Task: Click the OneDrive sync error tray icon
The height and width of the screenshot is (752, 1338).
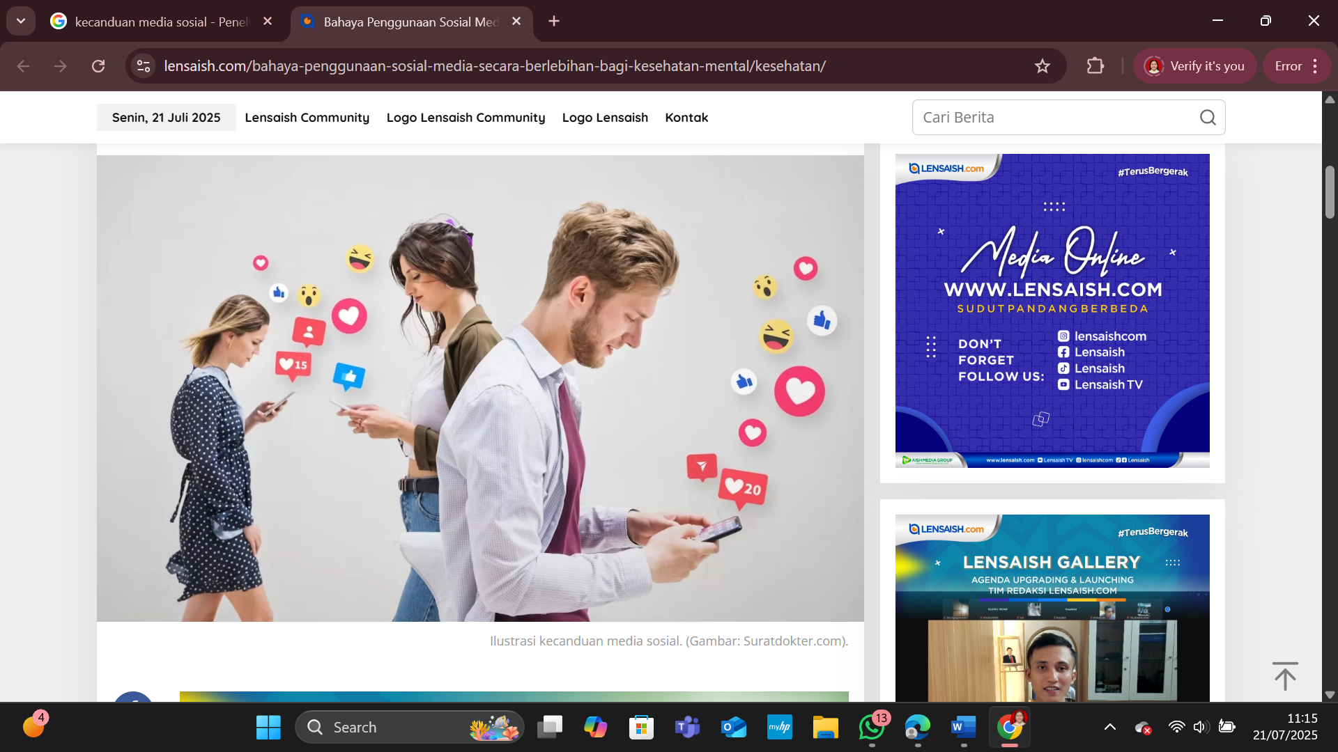Action: [x=1143, y=728]
